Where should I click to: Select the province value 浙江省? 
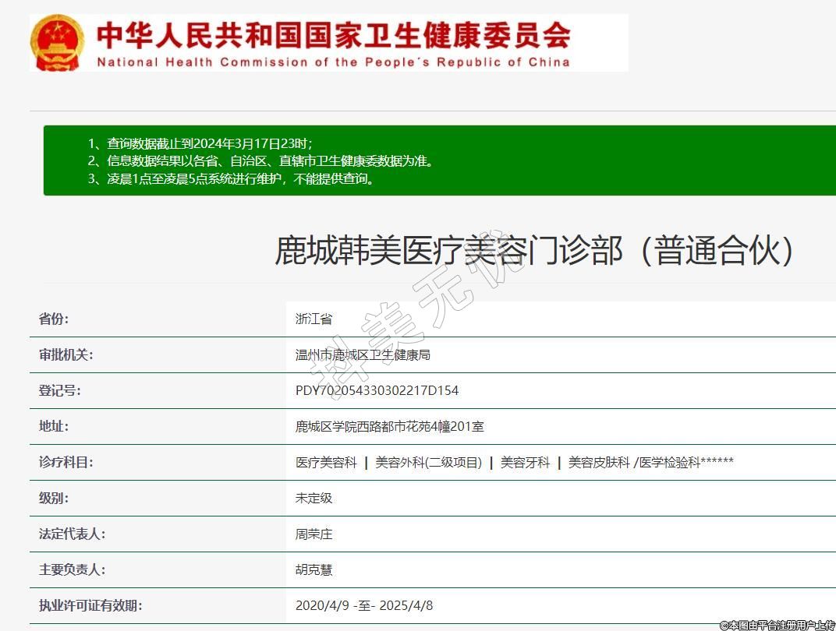(x=313, y=319)
